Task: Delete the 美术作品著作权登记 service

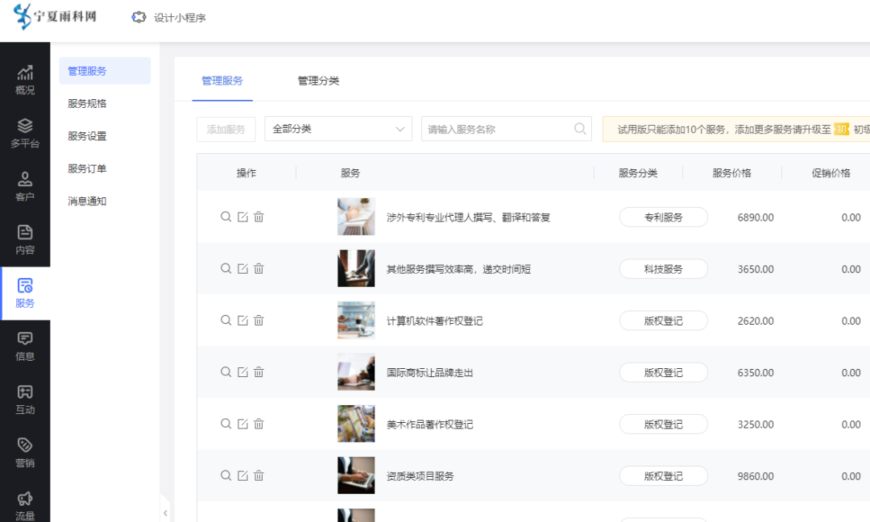Action: click(259, 424)
